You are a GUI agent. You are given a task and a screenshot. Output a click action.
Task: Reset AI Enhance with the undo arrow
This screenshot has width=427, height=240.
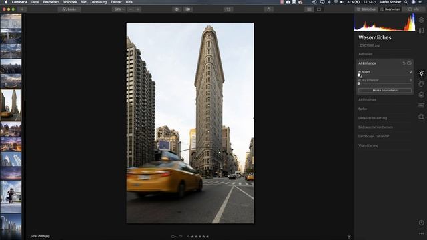[404, 63]
